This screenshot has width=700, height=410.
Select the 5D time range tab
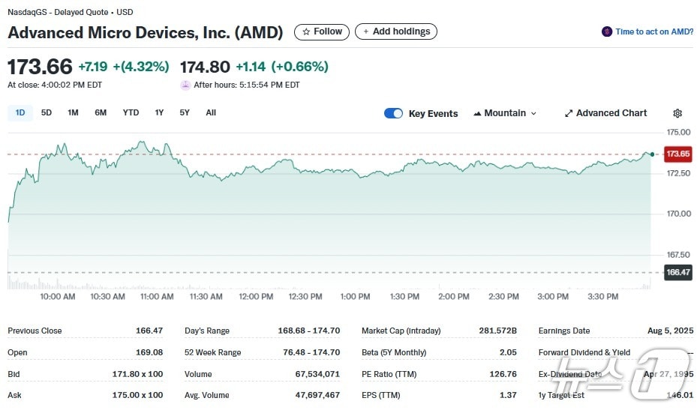[x=47, y=113]
